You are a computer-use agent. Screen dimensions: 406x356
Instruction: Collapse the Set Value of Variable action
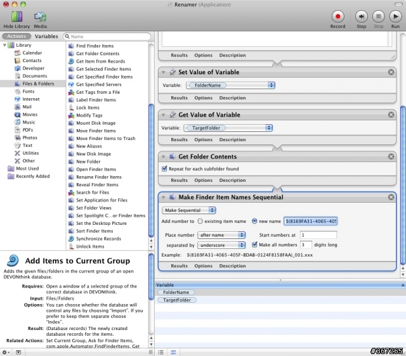[x=164, y=72]
